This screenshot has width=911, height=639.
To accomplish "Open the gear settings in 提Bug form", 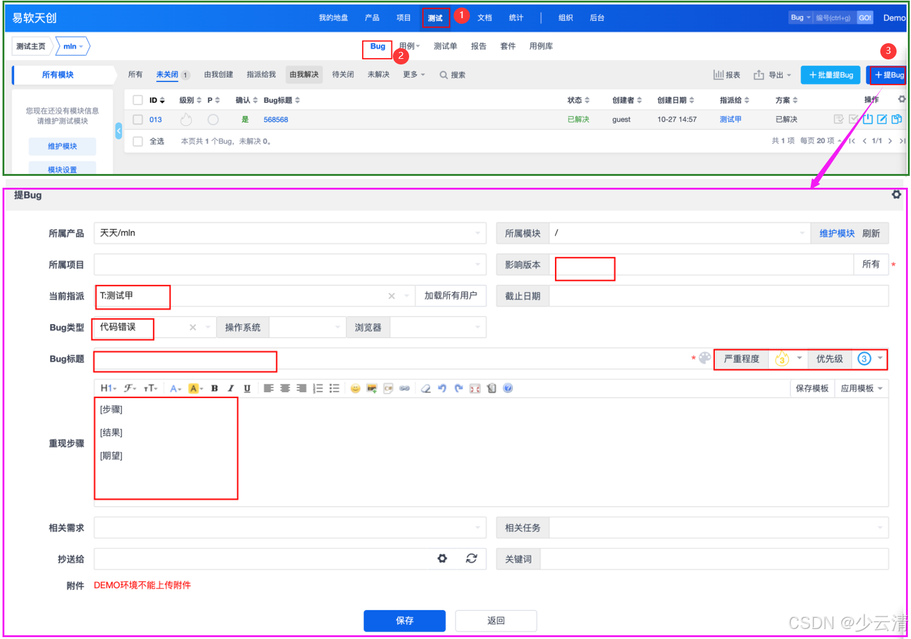I will (x=897, y=195).
